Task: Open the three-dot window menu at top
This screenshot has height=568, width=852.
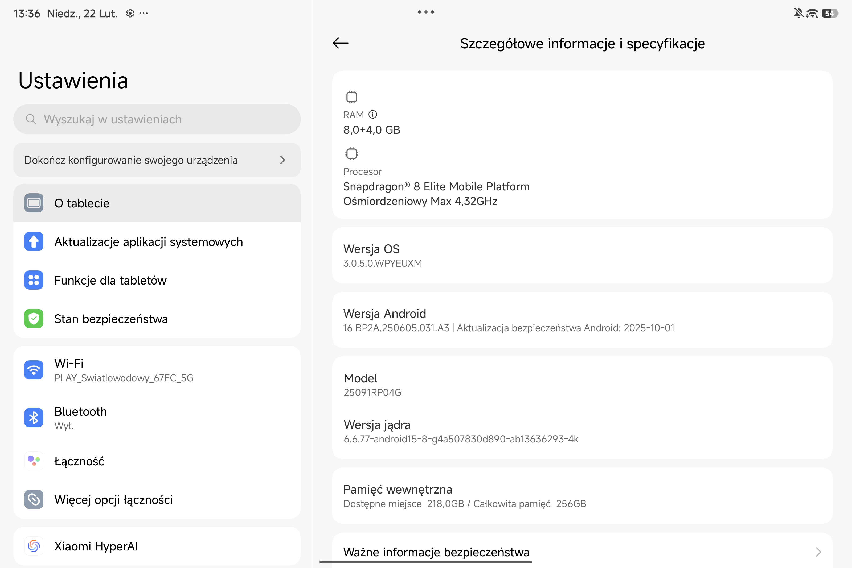Action: point(426,12)
